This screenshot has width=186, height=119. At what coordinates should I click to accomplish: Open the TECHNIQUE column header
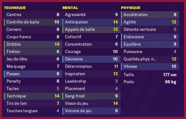(15, 8)
